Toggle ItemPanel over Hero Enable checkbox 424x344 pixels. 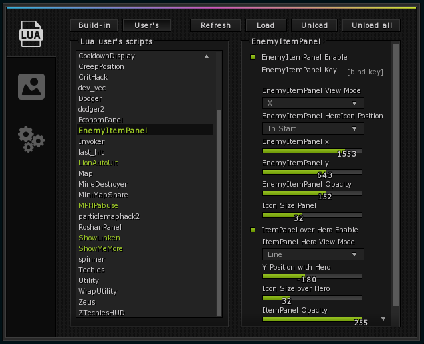(253, 230)
